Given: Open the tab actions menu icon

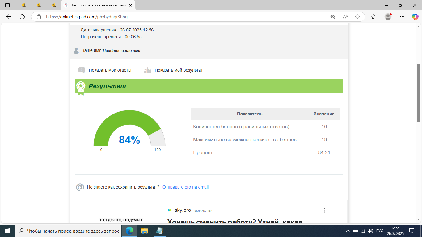Looking at the screenshot, I should click(x=7, y=5).
